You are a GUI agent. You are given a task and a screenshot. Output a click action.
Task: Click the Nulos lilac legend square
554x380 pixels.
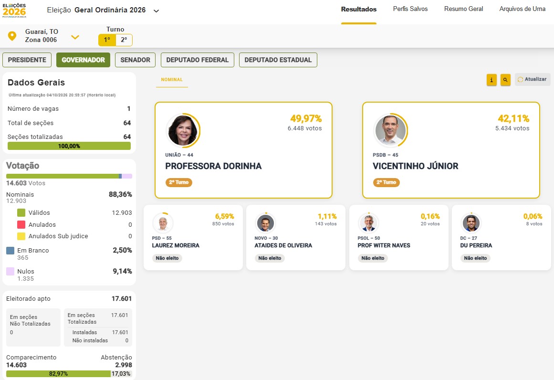pyautogui.click(x=10, y=272)
